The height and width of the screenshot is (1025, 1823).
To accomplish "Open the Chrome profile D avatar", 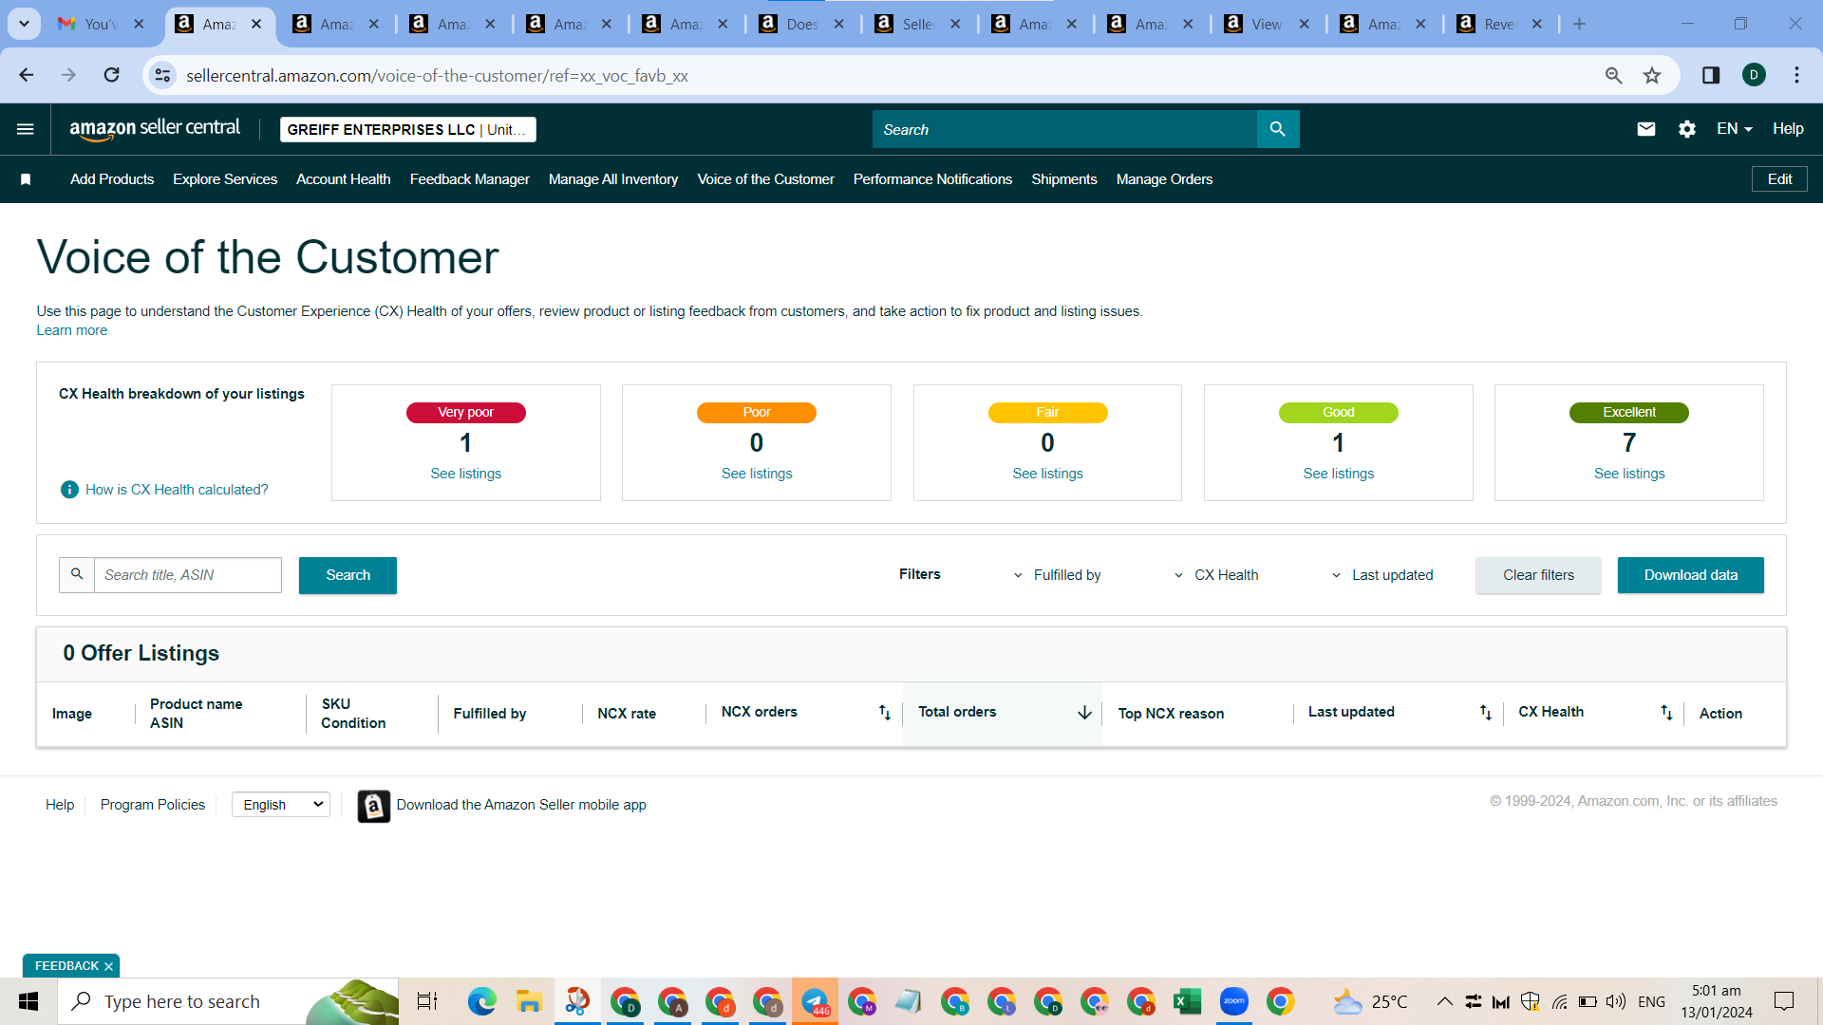I will [1754, 75].
